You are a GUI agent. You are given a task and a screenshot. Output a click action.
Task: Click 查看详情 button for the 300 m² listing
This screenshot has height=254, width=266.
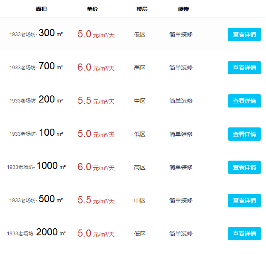click(x=244, y=34)
